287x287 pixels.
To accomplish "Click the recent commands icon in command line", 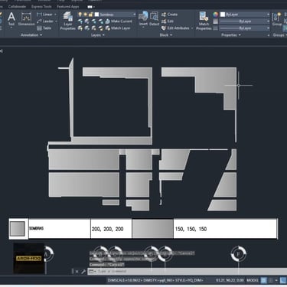I will tap(92, 272).
